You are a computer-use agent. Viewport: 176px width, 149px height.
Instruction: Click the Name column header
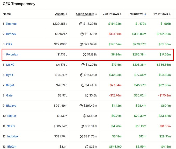click(7, 14)
